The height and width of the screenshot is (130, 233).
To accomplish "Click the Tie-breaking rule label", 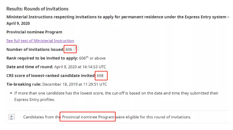I will (24, 84).
